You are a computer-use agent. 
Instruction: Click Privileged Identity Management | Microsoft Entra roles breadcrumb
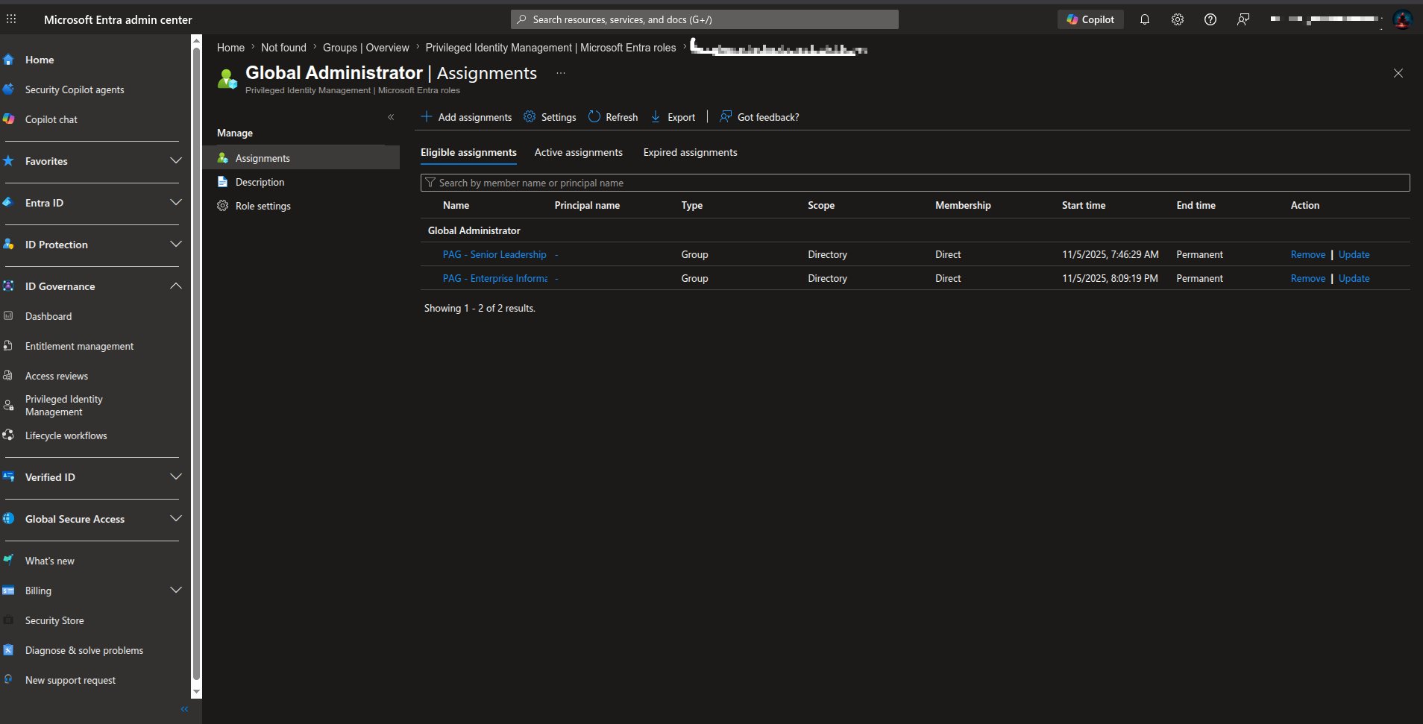(550, 48)
